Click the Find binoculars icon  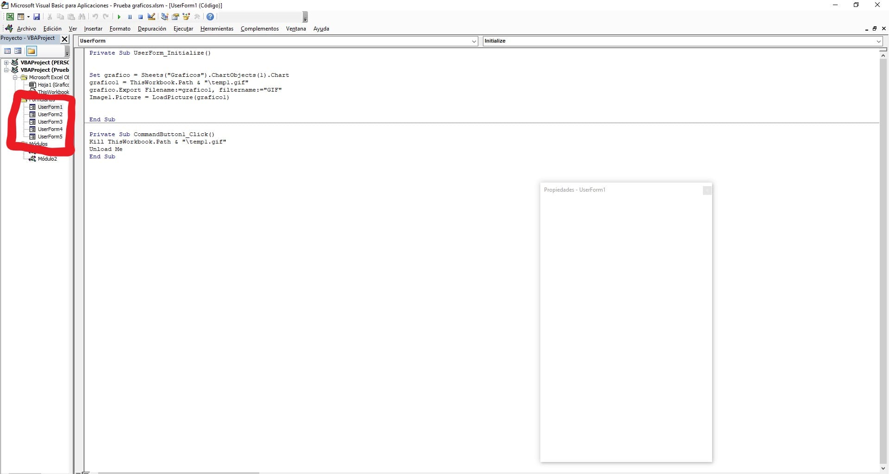(x=82, y=17)
